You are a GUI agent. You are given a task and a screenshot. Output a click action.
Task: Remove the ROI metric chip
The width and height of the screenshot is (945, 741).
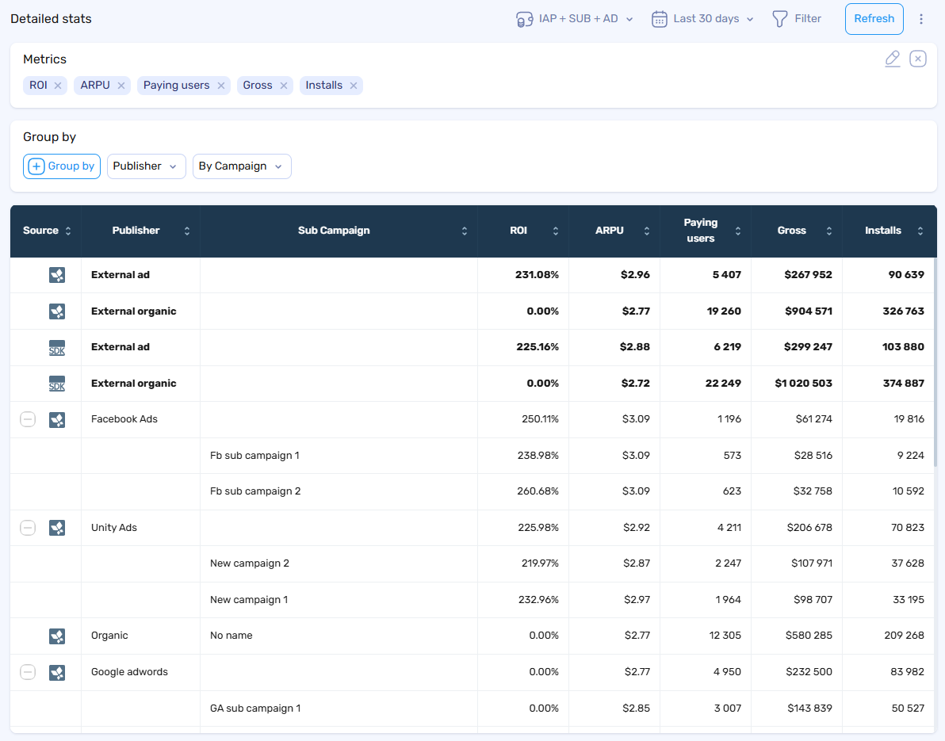click(x=58, y=86)
